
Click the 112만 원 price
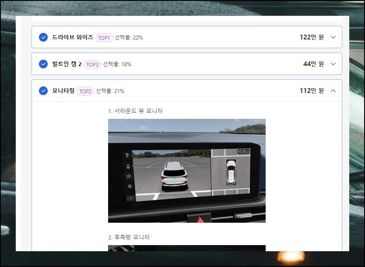pos(312,91)
